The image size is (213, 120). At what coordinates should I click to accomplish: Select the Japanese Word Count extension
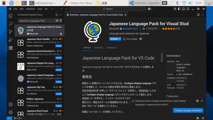pos(40,113)
